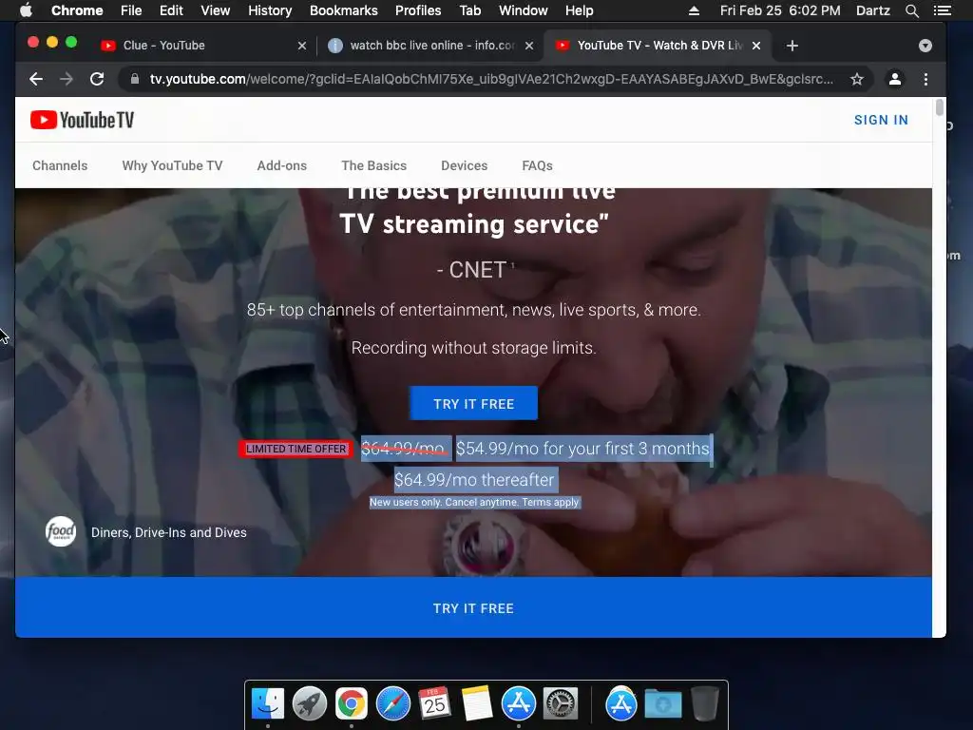Switch to the watch bbc live online tab
The height and width of the screenshot is (730, 973).
click(x=432, y=46)
